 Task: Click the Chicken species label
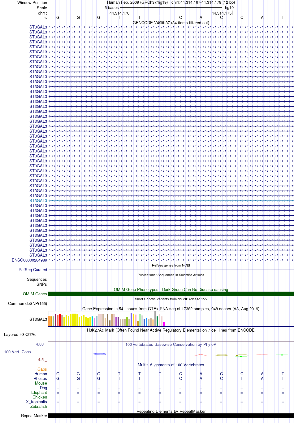pos(40,397)
